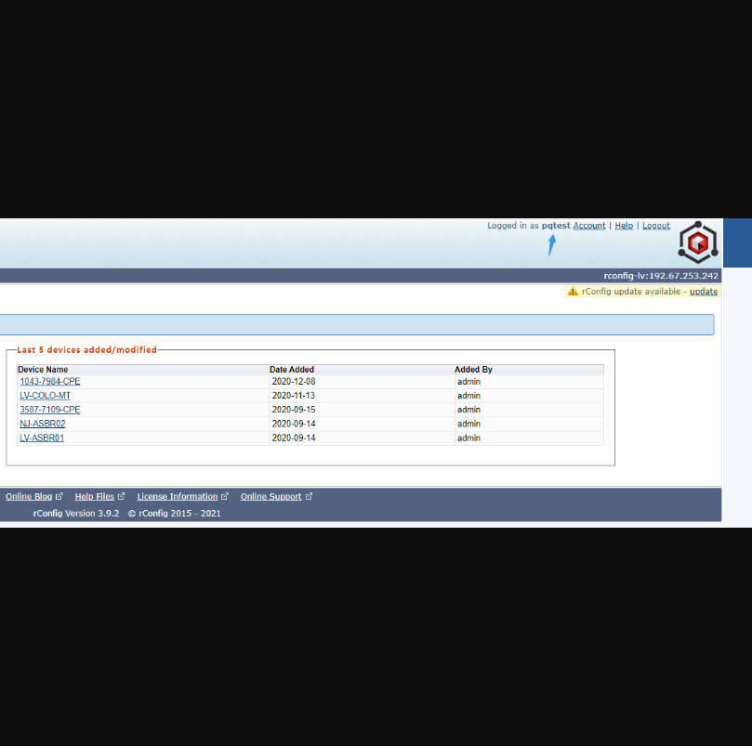Click the yellow update warning icon

tap(573, 292)
